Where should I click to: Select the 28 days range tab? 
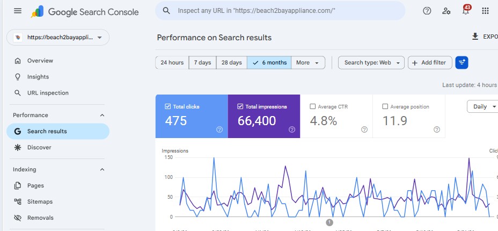point(231,63)
